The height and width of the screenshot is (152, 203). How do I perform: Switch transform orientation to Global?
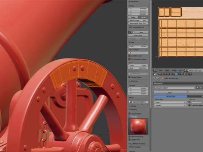[x=133, y=17]
